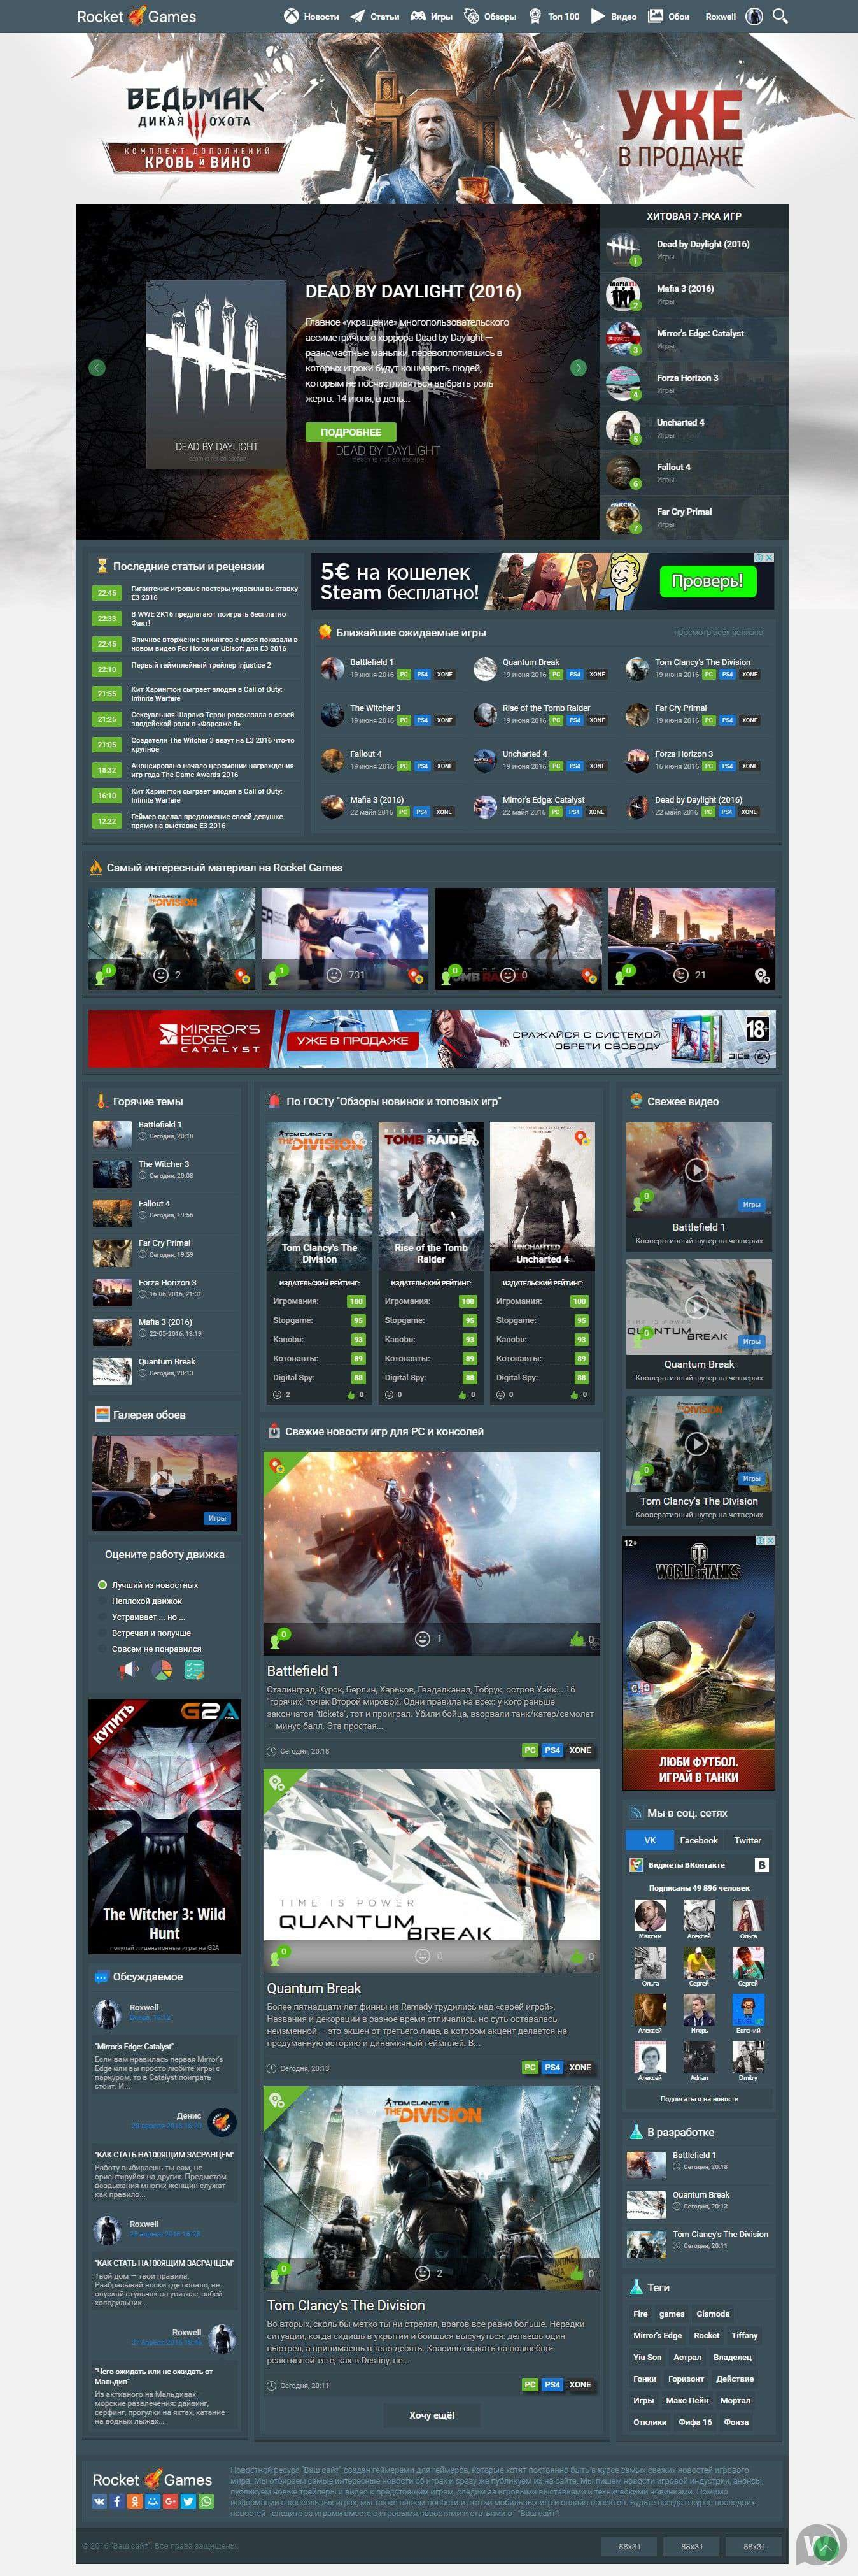Screen dimensions: 858x2576
Task: Open the Новости menu item
Action: point(311,16)
